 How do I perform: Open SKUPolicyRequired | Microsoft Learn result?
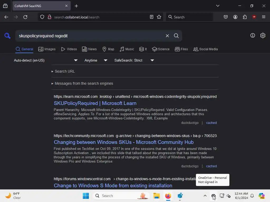[95, 103]
